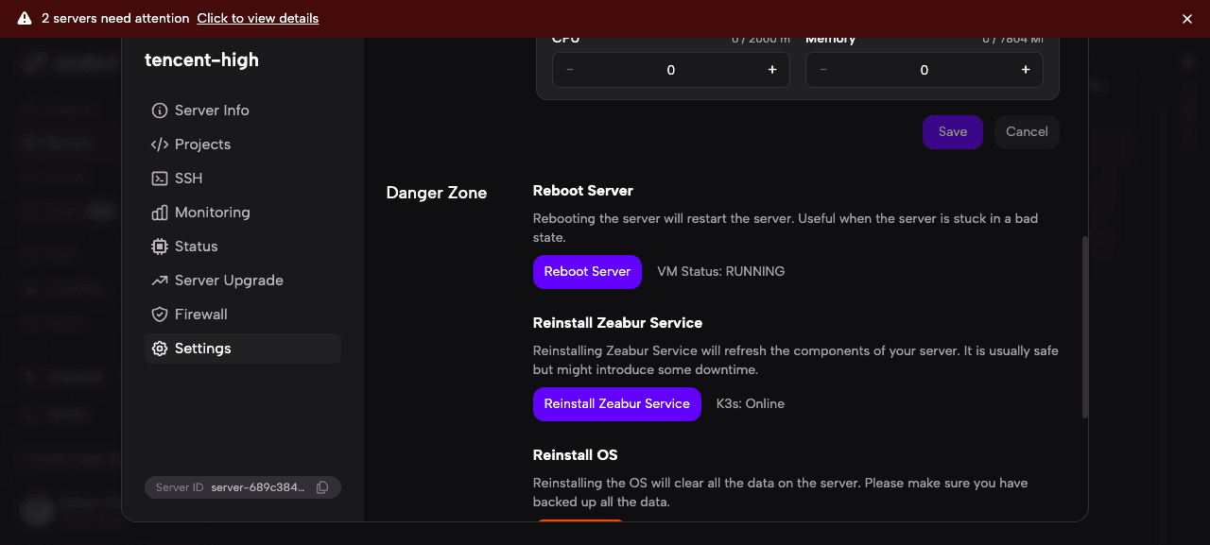Click the CPU value input field
Viewport: 1210px width, 545px height.
coord(670,69)
